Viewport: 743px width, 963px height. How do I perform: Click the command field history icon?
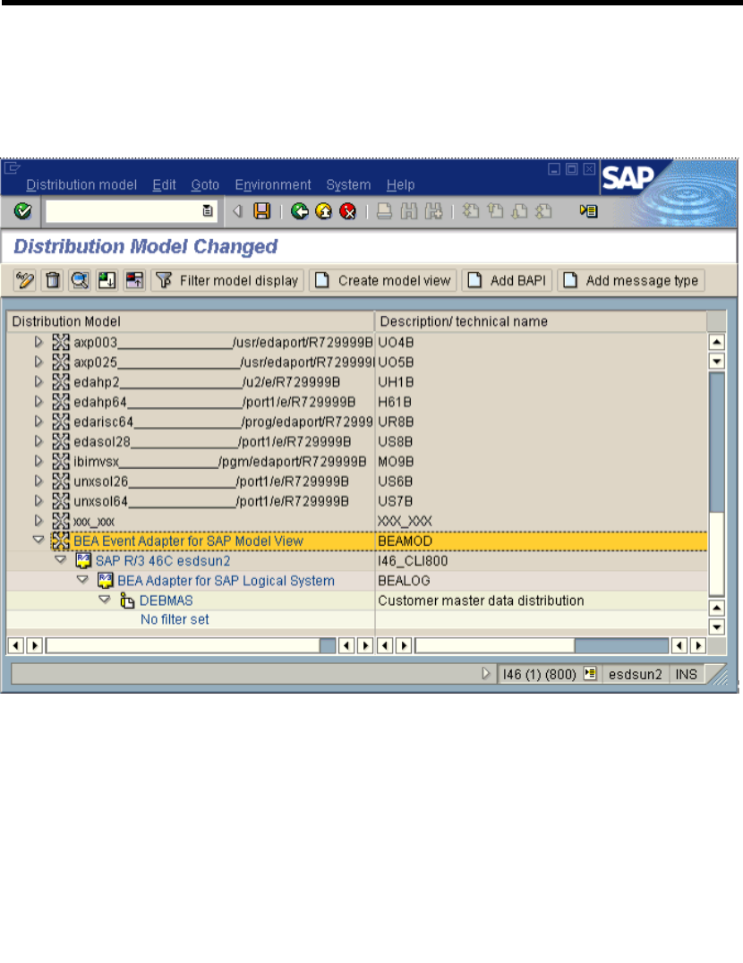coord(208,210)
